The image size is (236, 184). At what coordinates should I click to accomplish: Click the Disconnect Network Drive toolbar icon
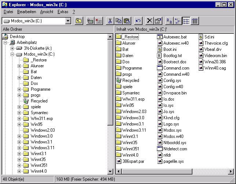[98, 21]
